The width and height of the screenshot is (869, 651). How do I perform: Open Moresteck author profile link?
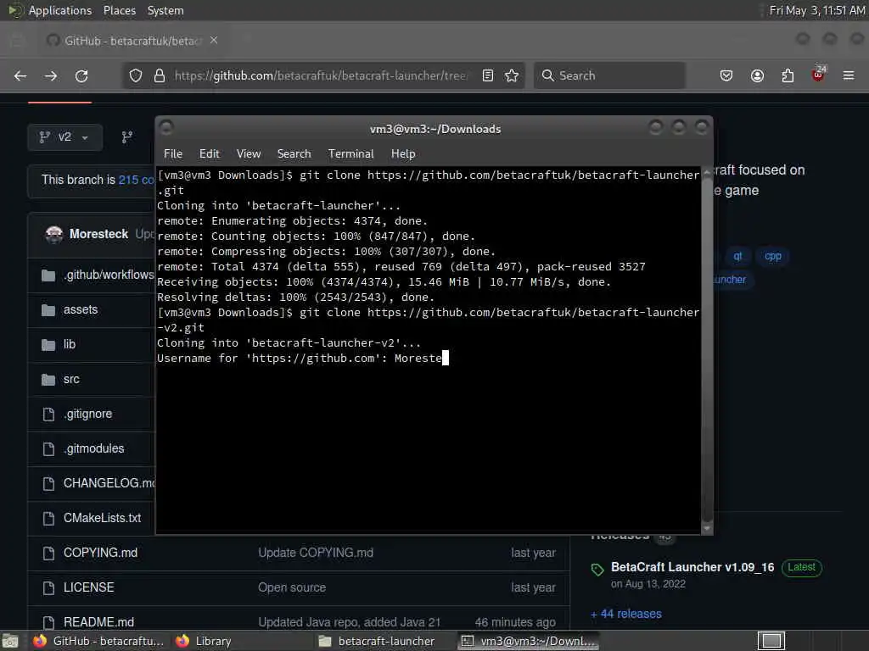[x=98, y=234]
